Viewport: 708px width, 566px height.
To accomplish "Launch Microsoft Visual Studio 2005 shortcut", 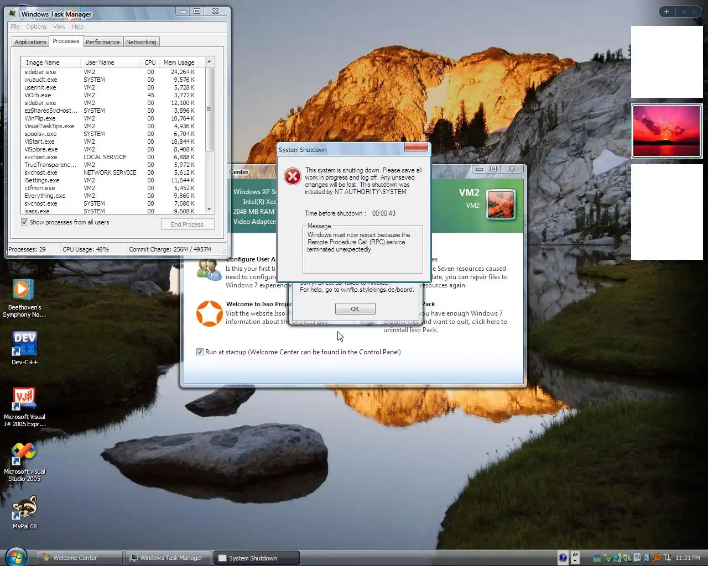I will coord(24,462).
